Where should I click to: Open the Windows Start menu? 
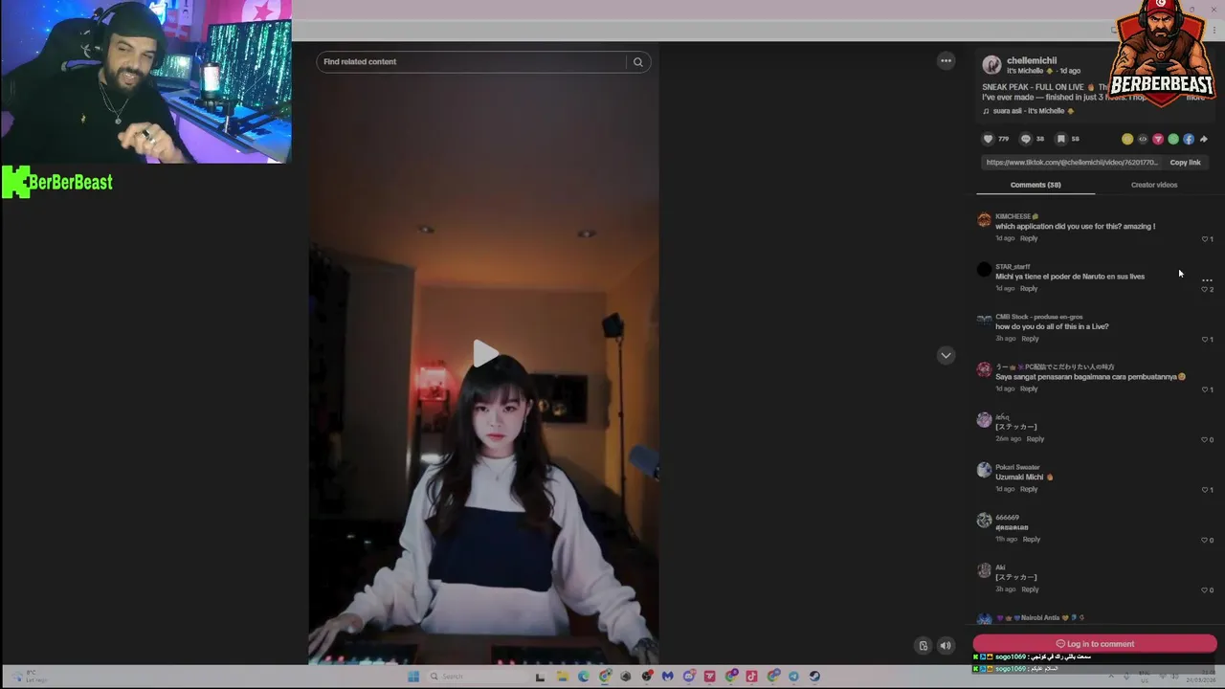point(413,677)
